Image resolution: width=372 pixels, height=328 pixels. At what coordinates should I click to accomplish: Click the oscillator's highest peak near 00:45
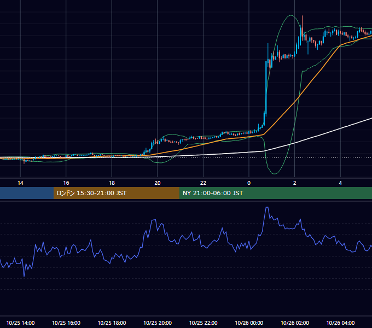267,207
